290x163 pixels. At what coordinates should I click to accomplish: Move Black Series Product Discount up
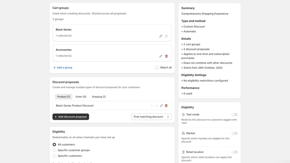coord(152,106)
